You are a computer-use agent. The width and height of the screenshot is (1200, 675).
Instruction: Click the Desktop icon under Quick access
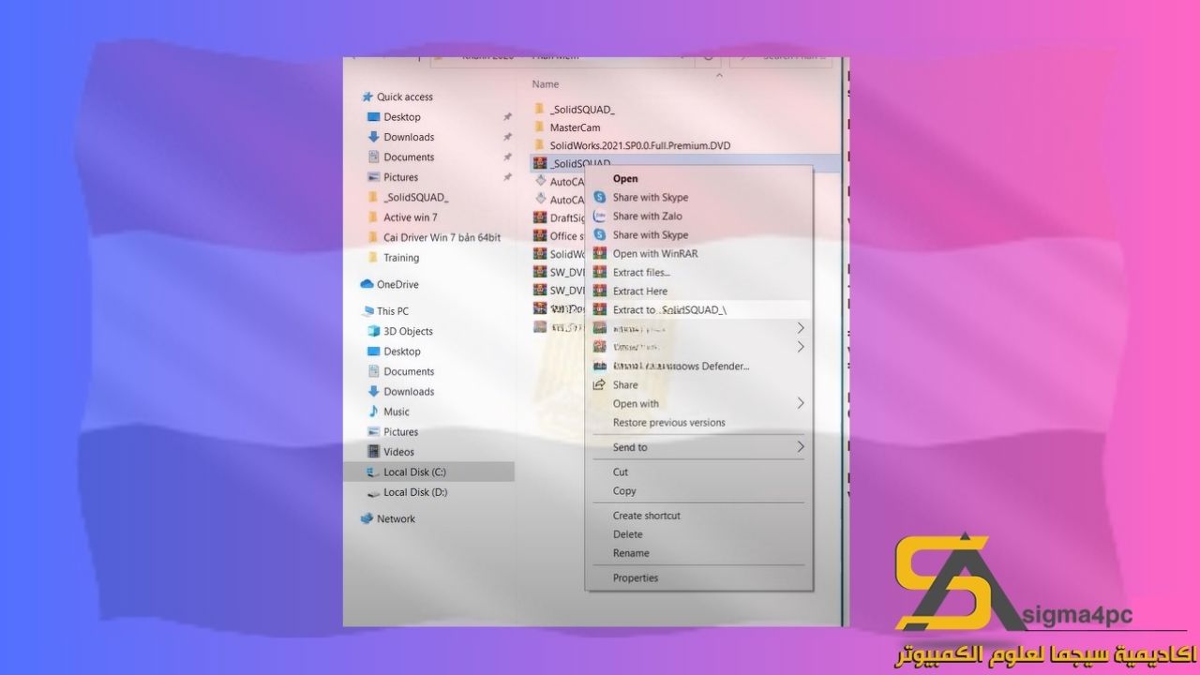[x=373, y=117]
